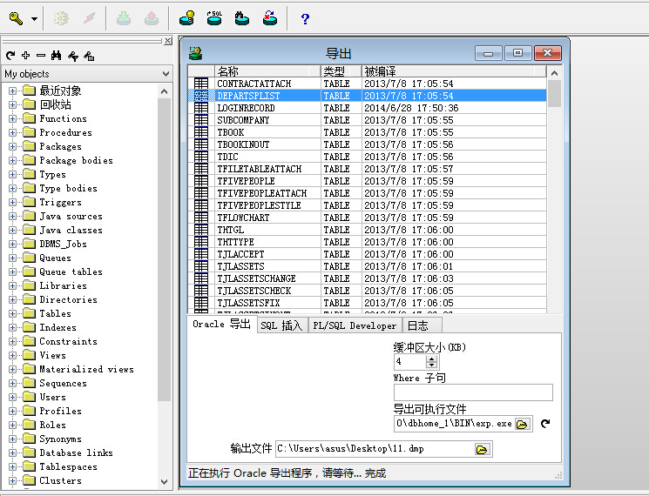649x496 pixels.
Task: Select the CONTRACTATTACH table row
Action: [x=367, y=84]
